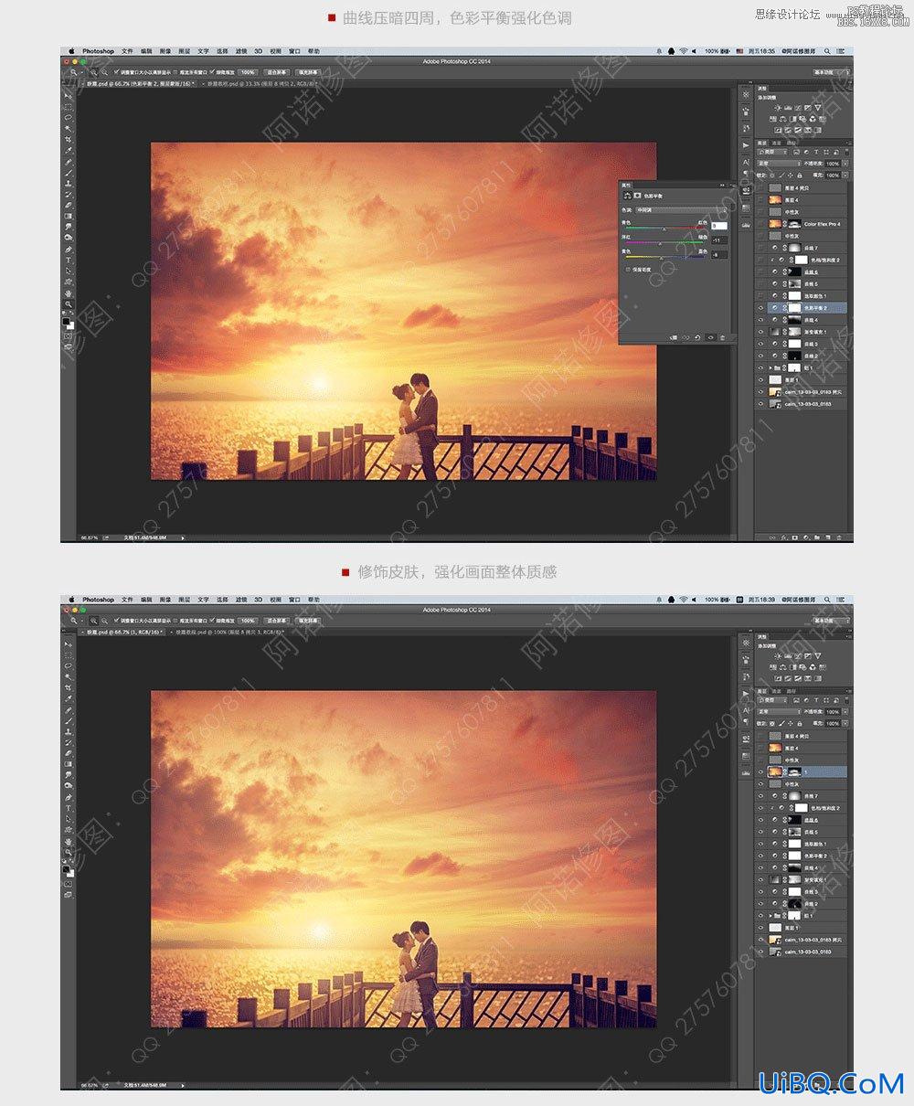Enable the 保留明度 checkbox in upper Properties panel
Screen dimensions: 914x1106
[628, 270]
